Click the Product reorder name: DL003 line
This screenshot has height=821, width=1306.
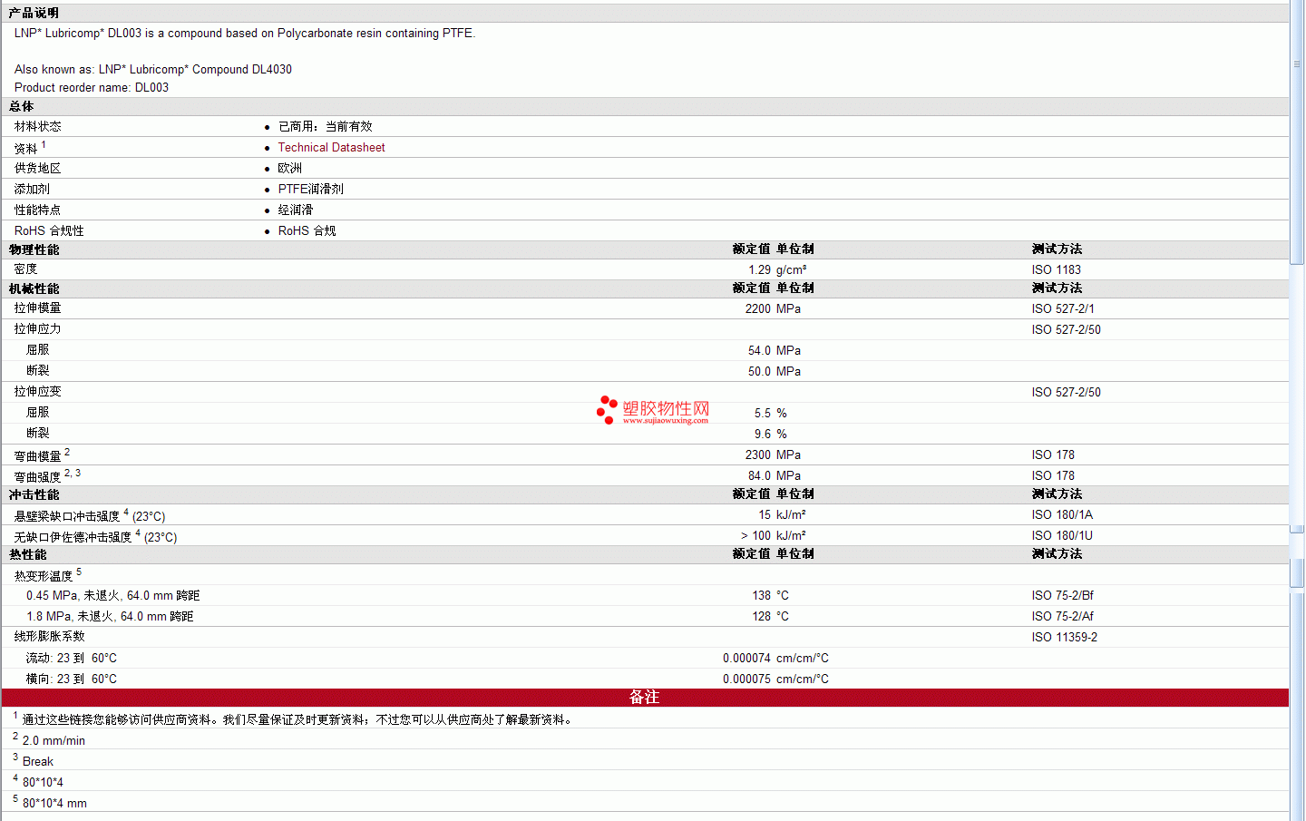click(x=91, y=87)
